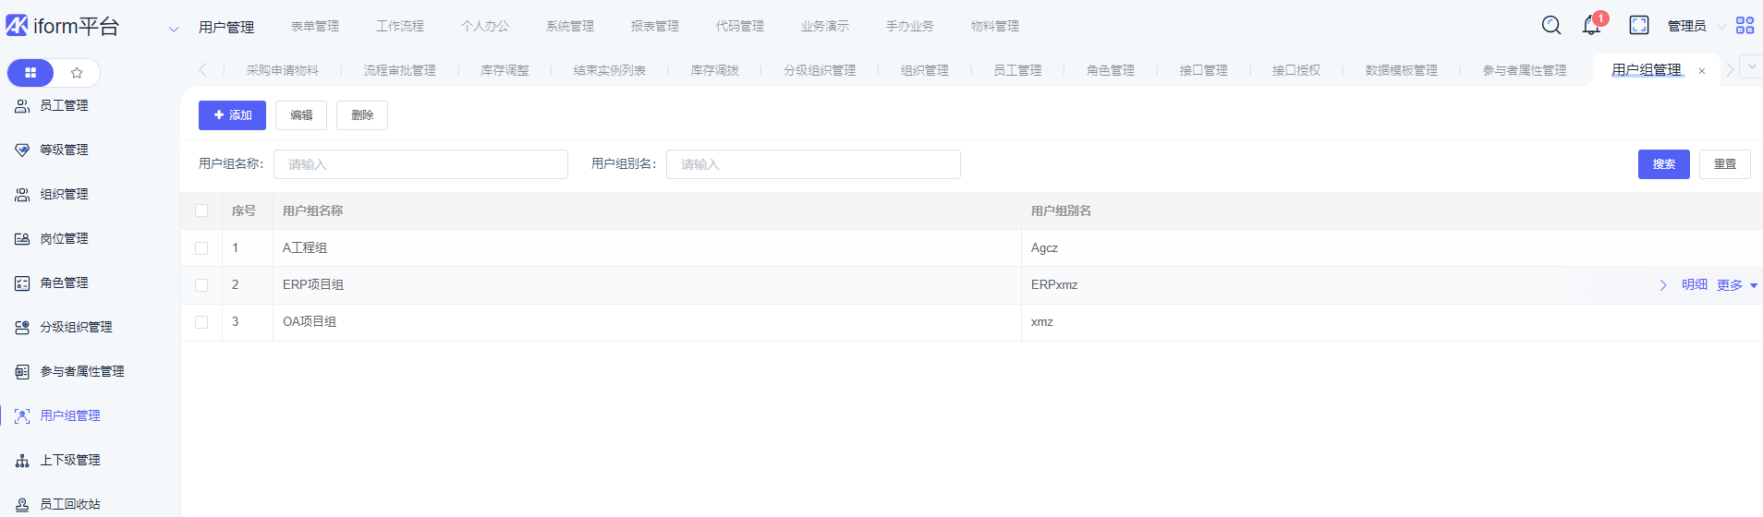Focus the 用户组名称 input field

point(420,164)
